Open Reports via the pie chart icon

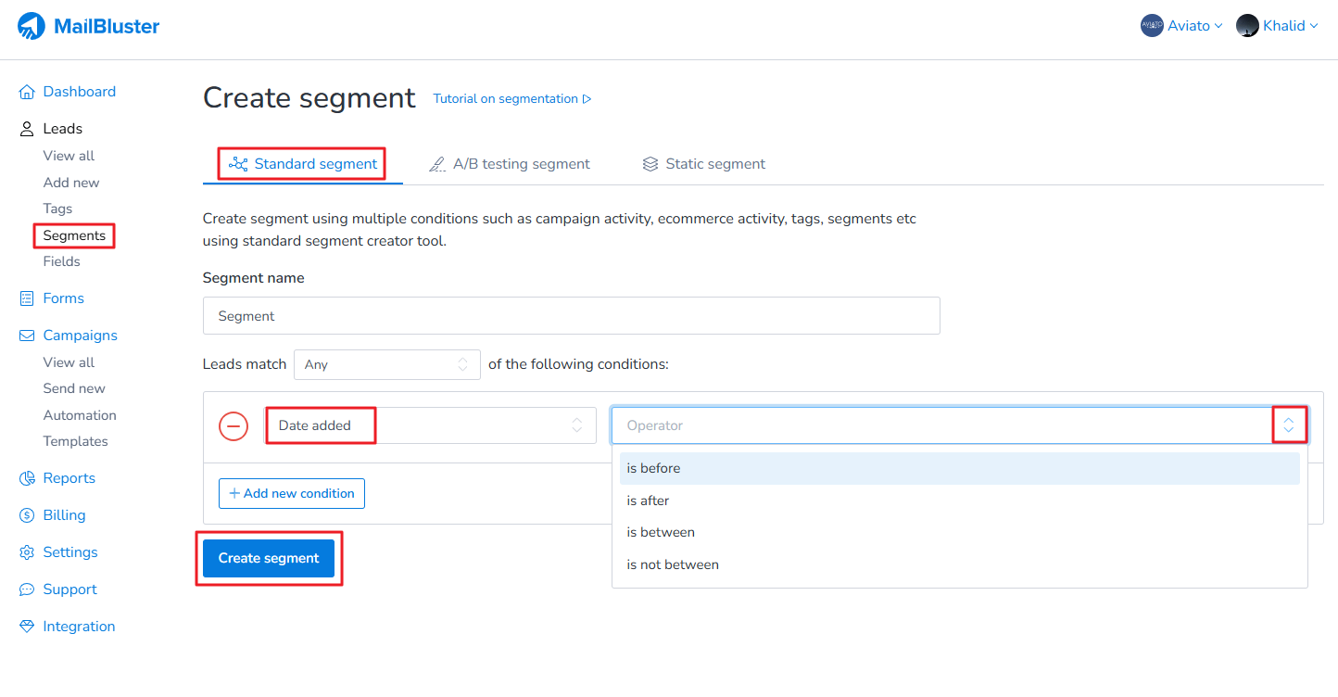(x=27, y=478)
